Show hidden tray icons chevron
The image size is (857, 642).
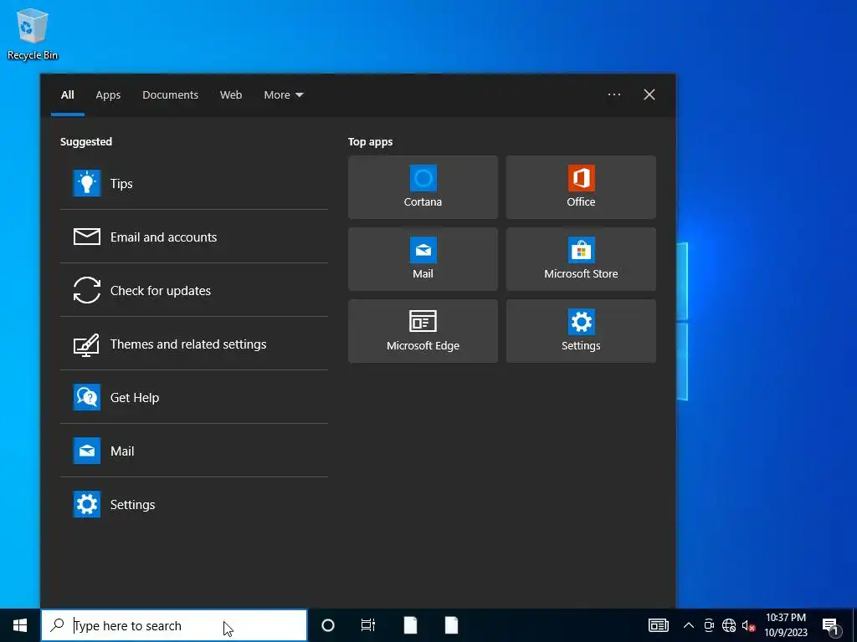click(x=689, y=625)
